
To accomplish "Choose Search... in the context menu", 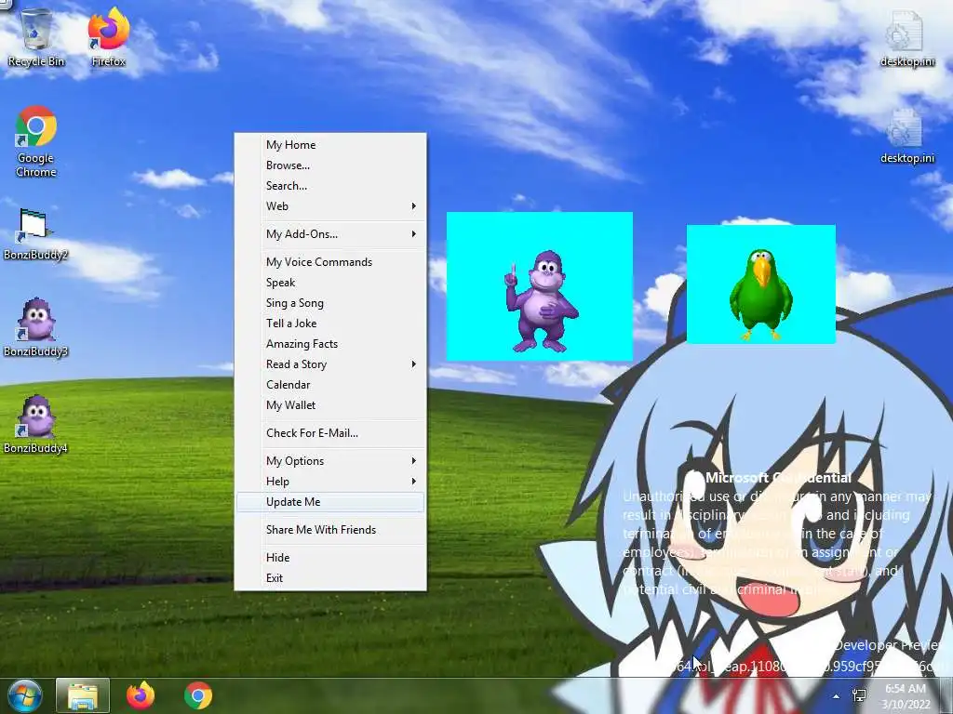I will coord(330,186).
